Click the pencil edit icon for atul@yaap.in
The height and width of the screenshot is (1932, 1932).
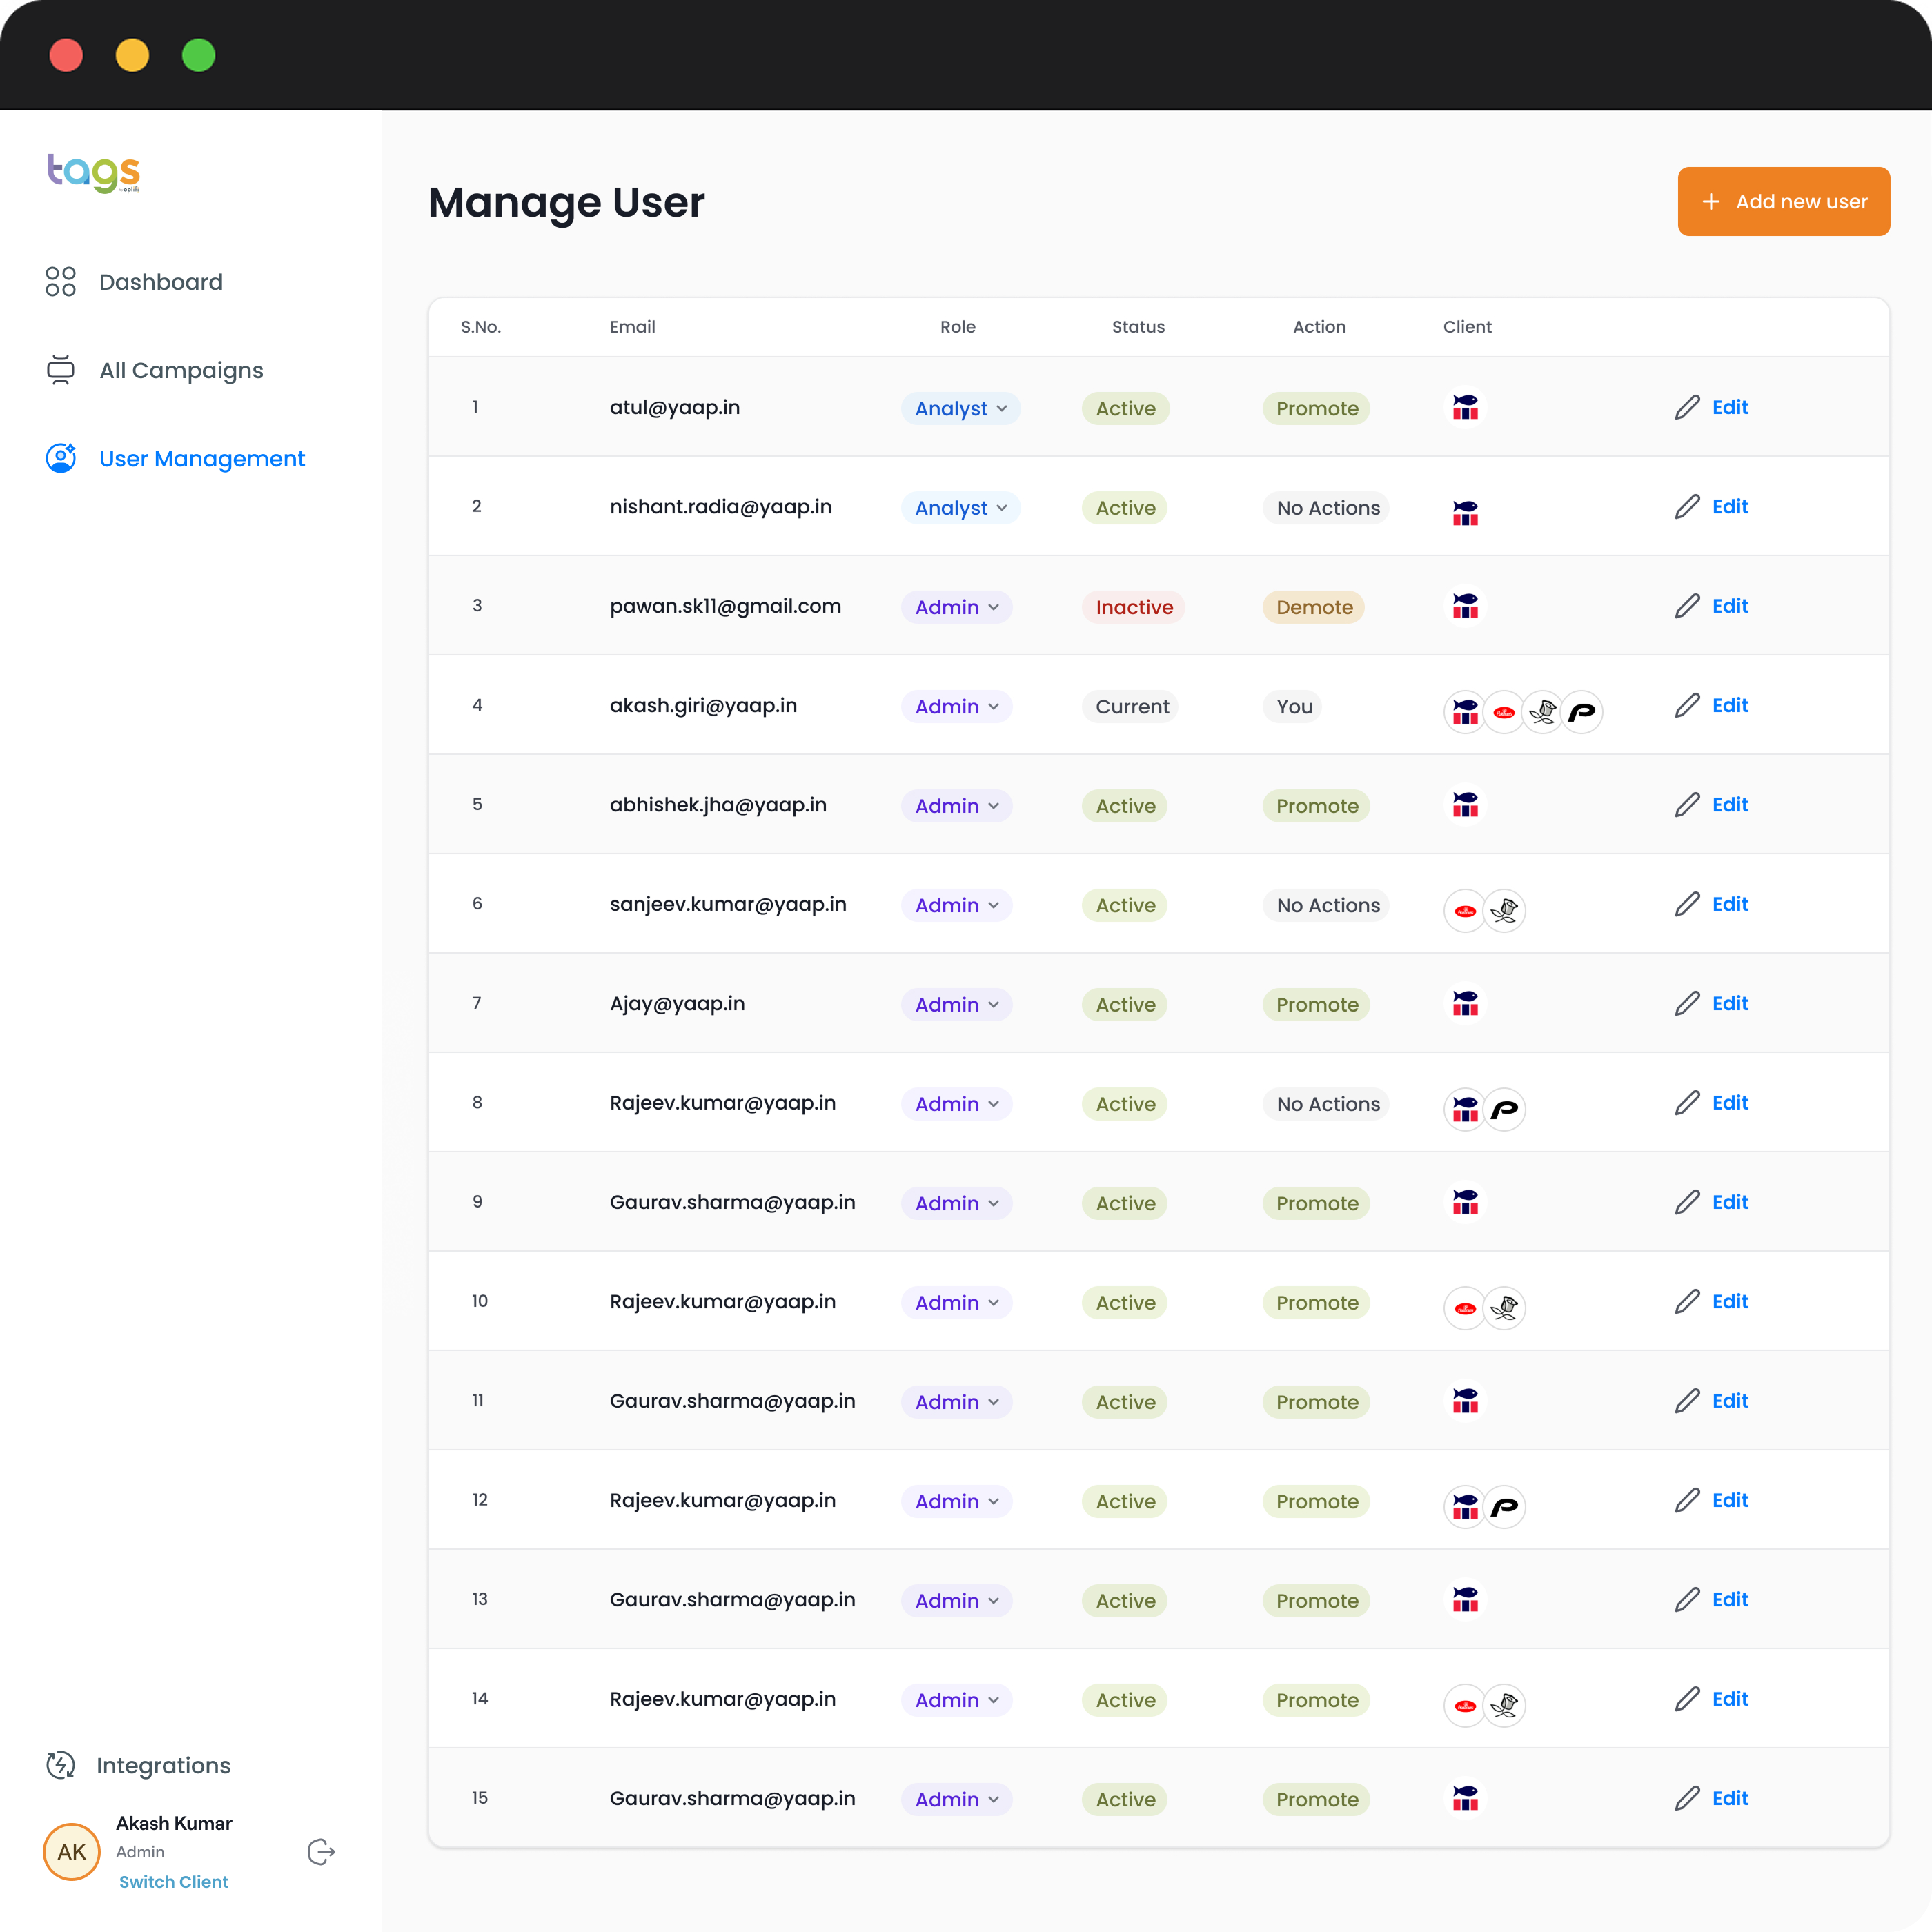1687,407
